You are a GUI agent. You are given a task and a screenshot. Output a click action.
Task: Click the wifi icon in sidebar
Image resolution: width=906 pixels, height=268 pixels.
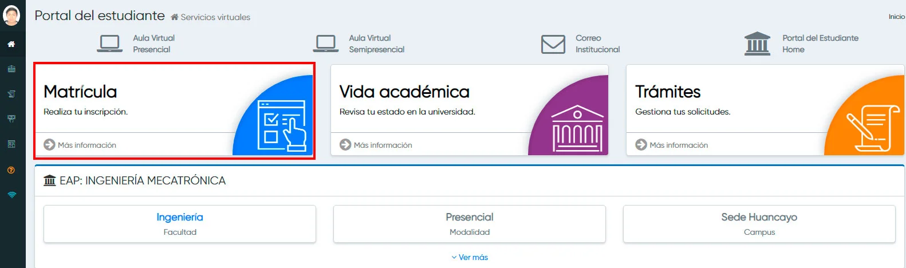pos(11,195)
